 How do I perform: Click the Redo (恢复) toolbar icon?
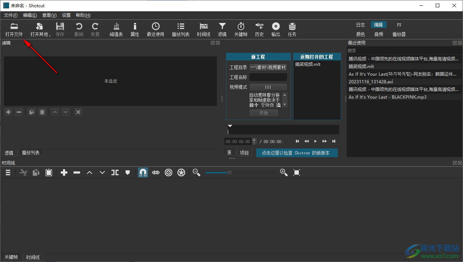point(95,29)
